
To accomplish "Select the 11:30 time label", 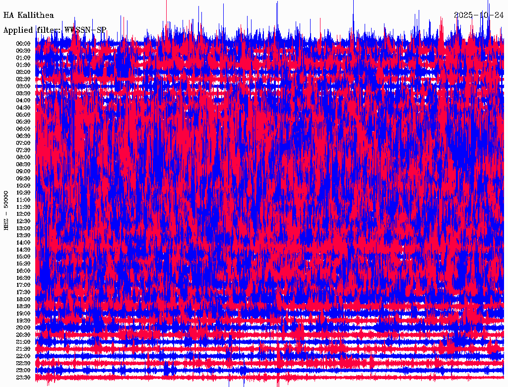I will (23, 207).
